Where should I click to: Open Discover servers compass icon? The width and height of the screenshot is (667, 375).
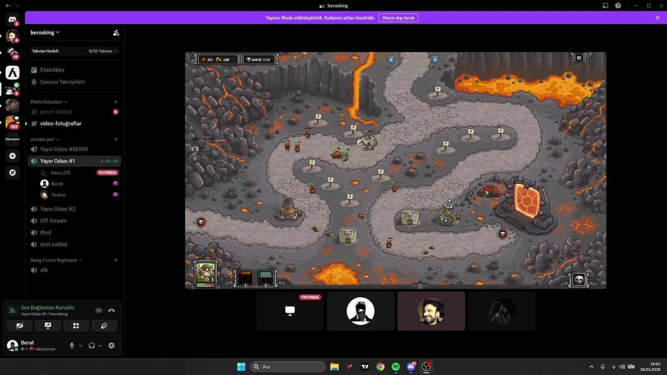(13, 172)
